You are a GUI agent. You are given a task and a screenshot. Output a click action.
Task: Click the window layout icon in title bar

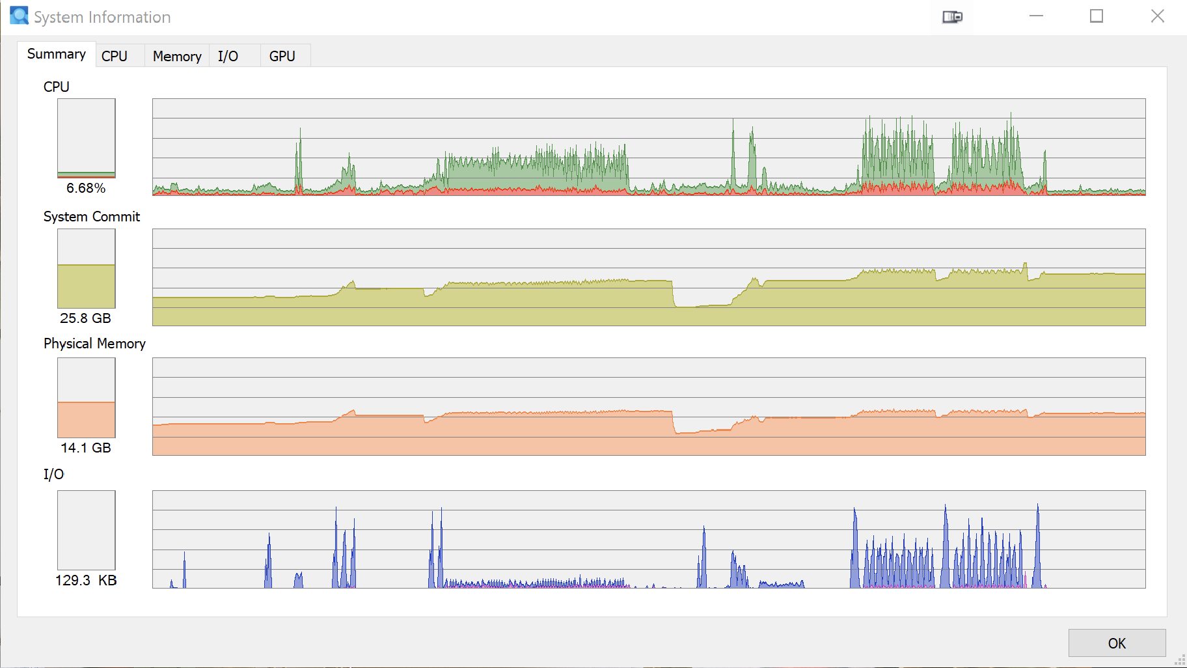point(952,17)
